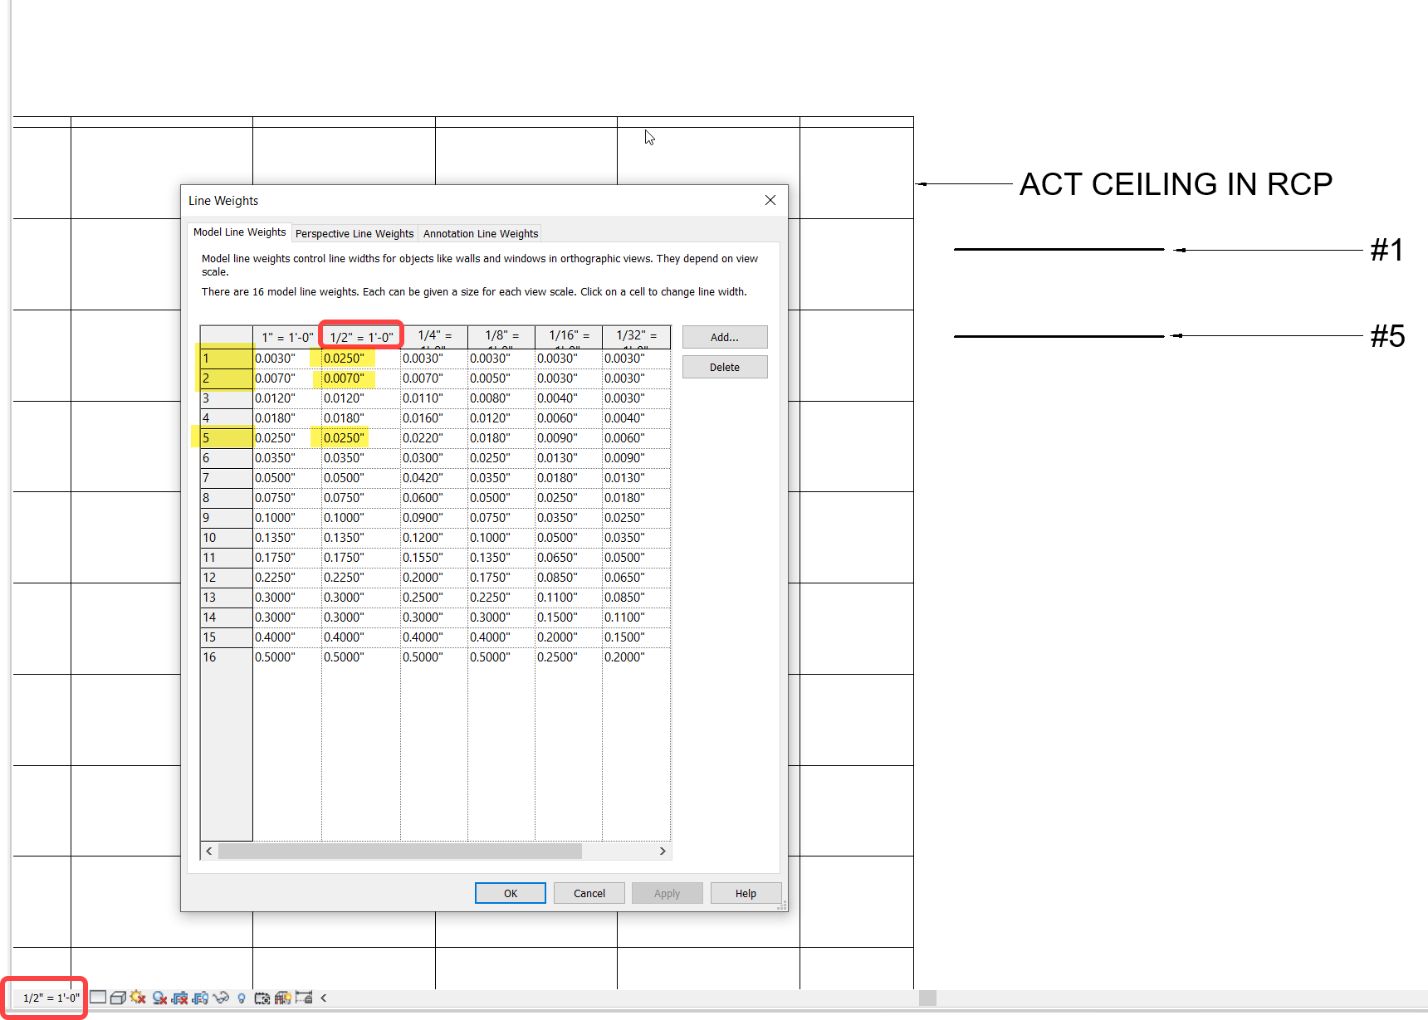Click the Reveal Constraints icon
1428x1020 pixels.
(305, 998)
